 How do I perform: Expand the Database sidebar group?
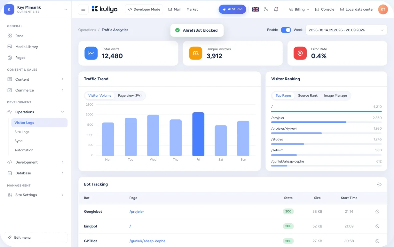pos(35,173)
